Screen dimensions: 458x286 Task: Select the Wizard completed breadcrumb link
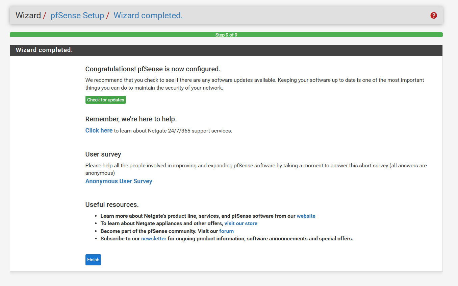click(148, 16)
